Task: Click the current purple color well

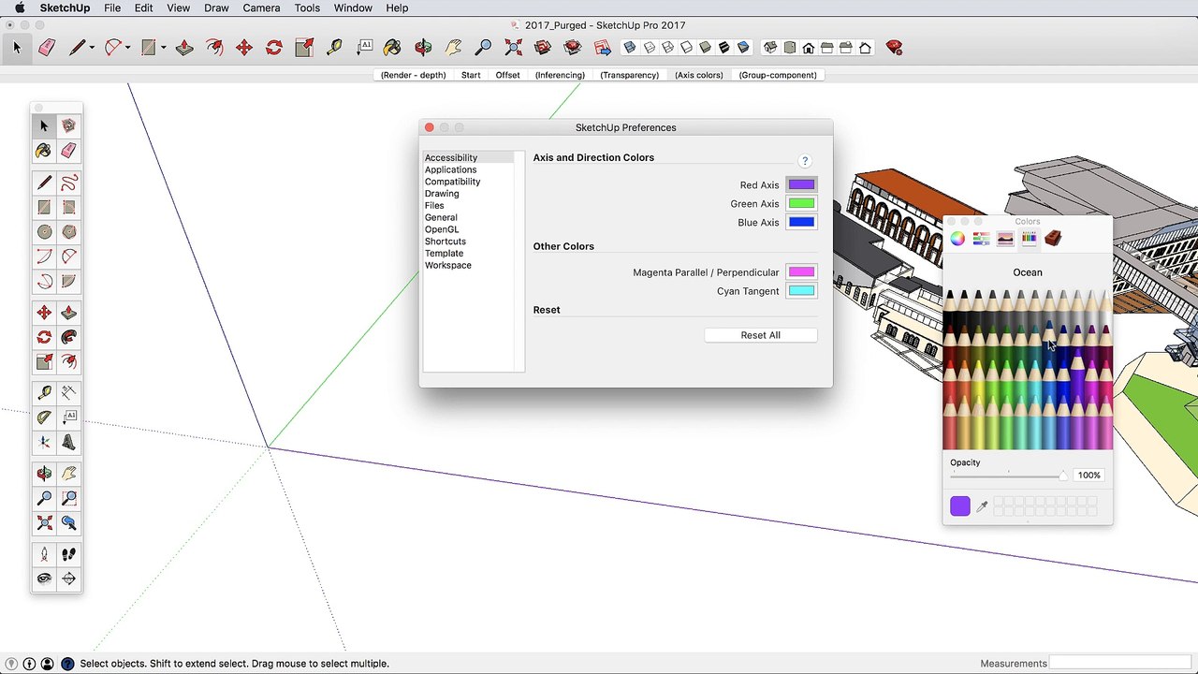Action: 960,506
